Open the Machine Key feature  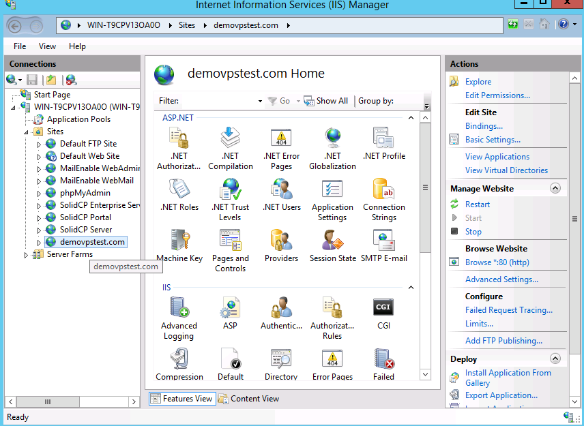coord(179,245)
